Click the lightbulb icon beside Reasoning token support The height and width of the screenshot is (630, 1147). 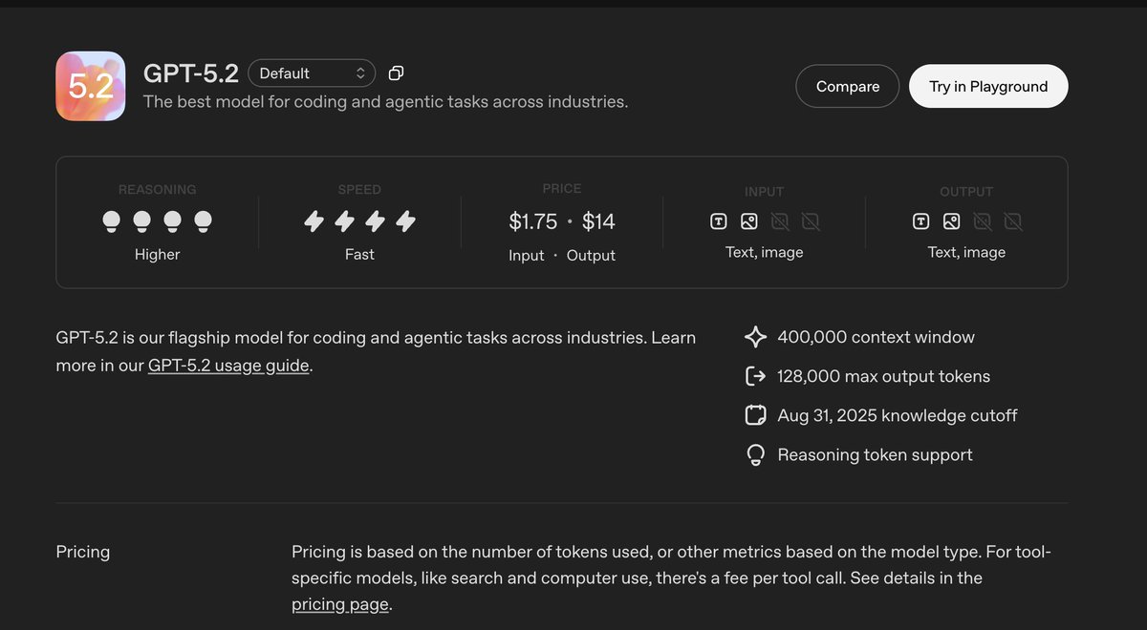pos(755,455)
